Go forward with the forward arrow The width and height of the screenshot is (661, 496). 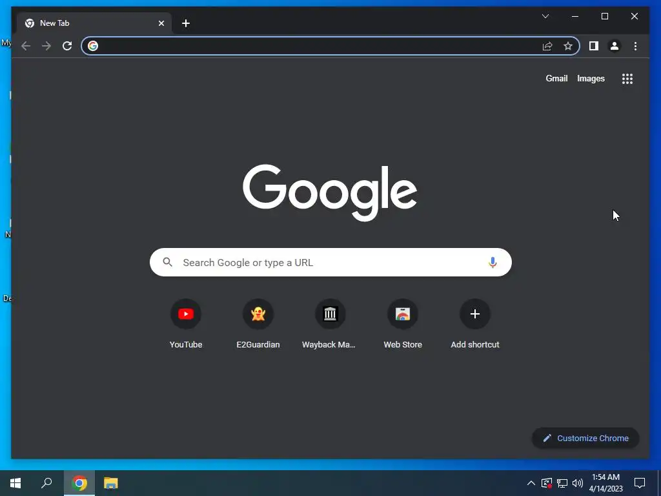(x=46, y=46)
